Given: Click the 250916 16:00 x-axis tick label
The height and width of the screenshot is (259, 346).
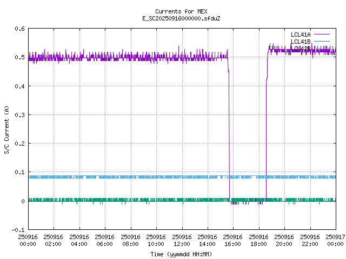Looking at the screenshot, I should coord(233,240).
